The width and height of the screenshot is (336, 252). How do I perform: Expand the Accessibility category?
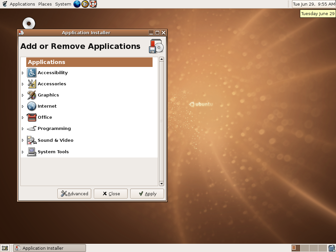click(x=23, y=73)
